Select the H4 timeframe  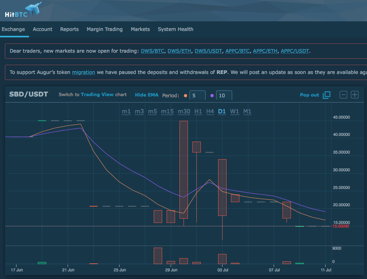(x=210, y=111)
